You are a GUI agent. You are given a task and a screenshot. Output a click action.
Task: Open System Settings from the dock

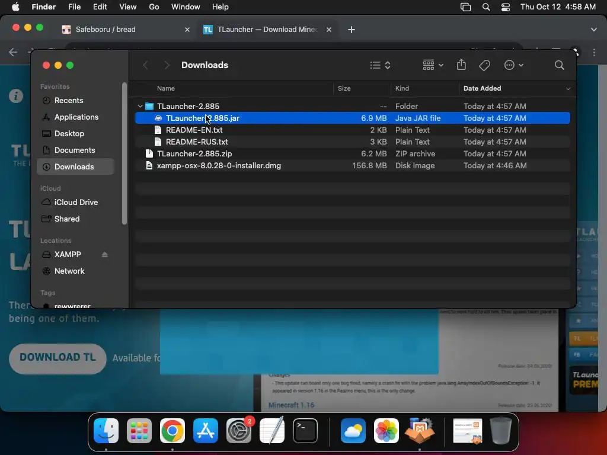click(239, 431)
